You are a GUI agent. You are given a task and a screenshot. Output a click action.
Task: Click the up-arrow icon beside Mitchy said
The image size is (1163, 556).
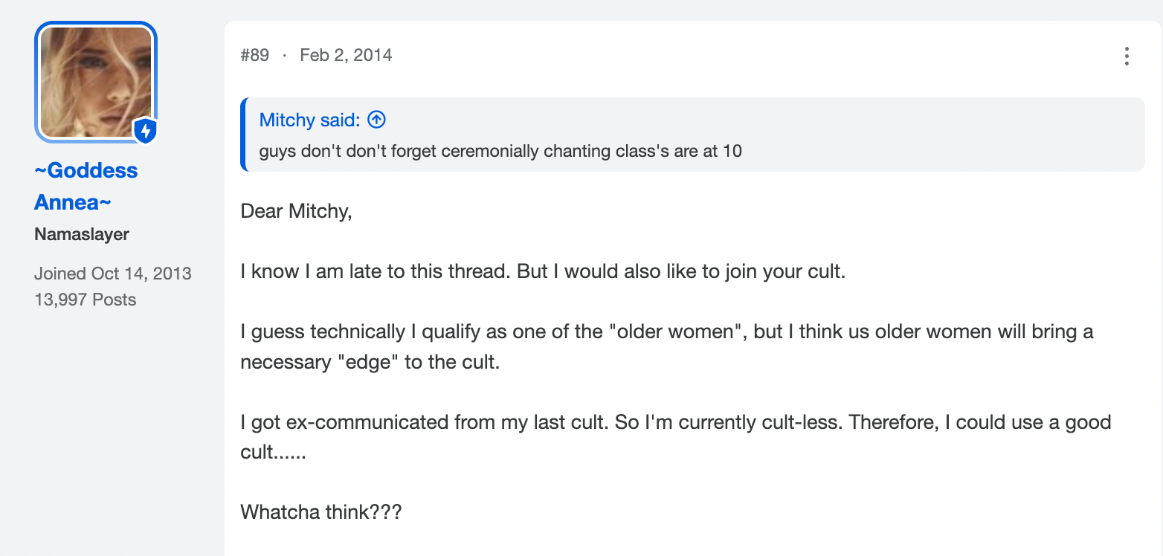tap(377, 120)
